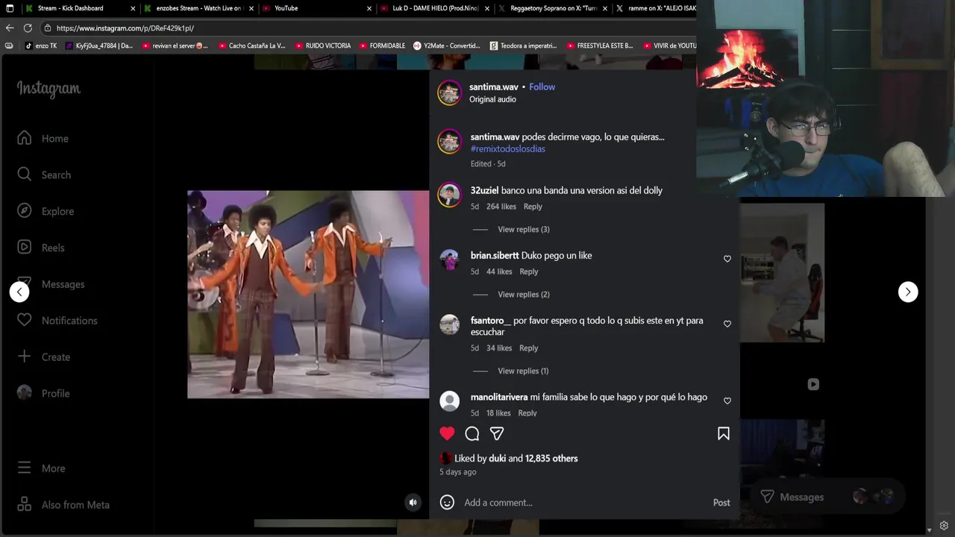Open santima.wav profile from post header
The width and height of the screenshot is (955, 537).
click(494, 87)
